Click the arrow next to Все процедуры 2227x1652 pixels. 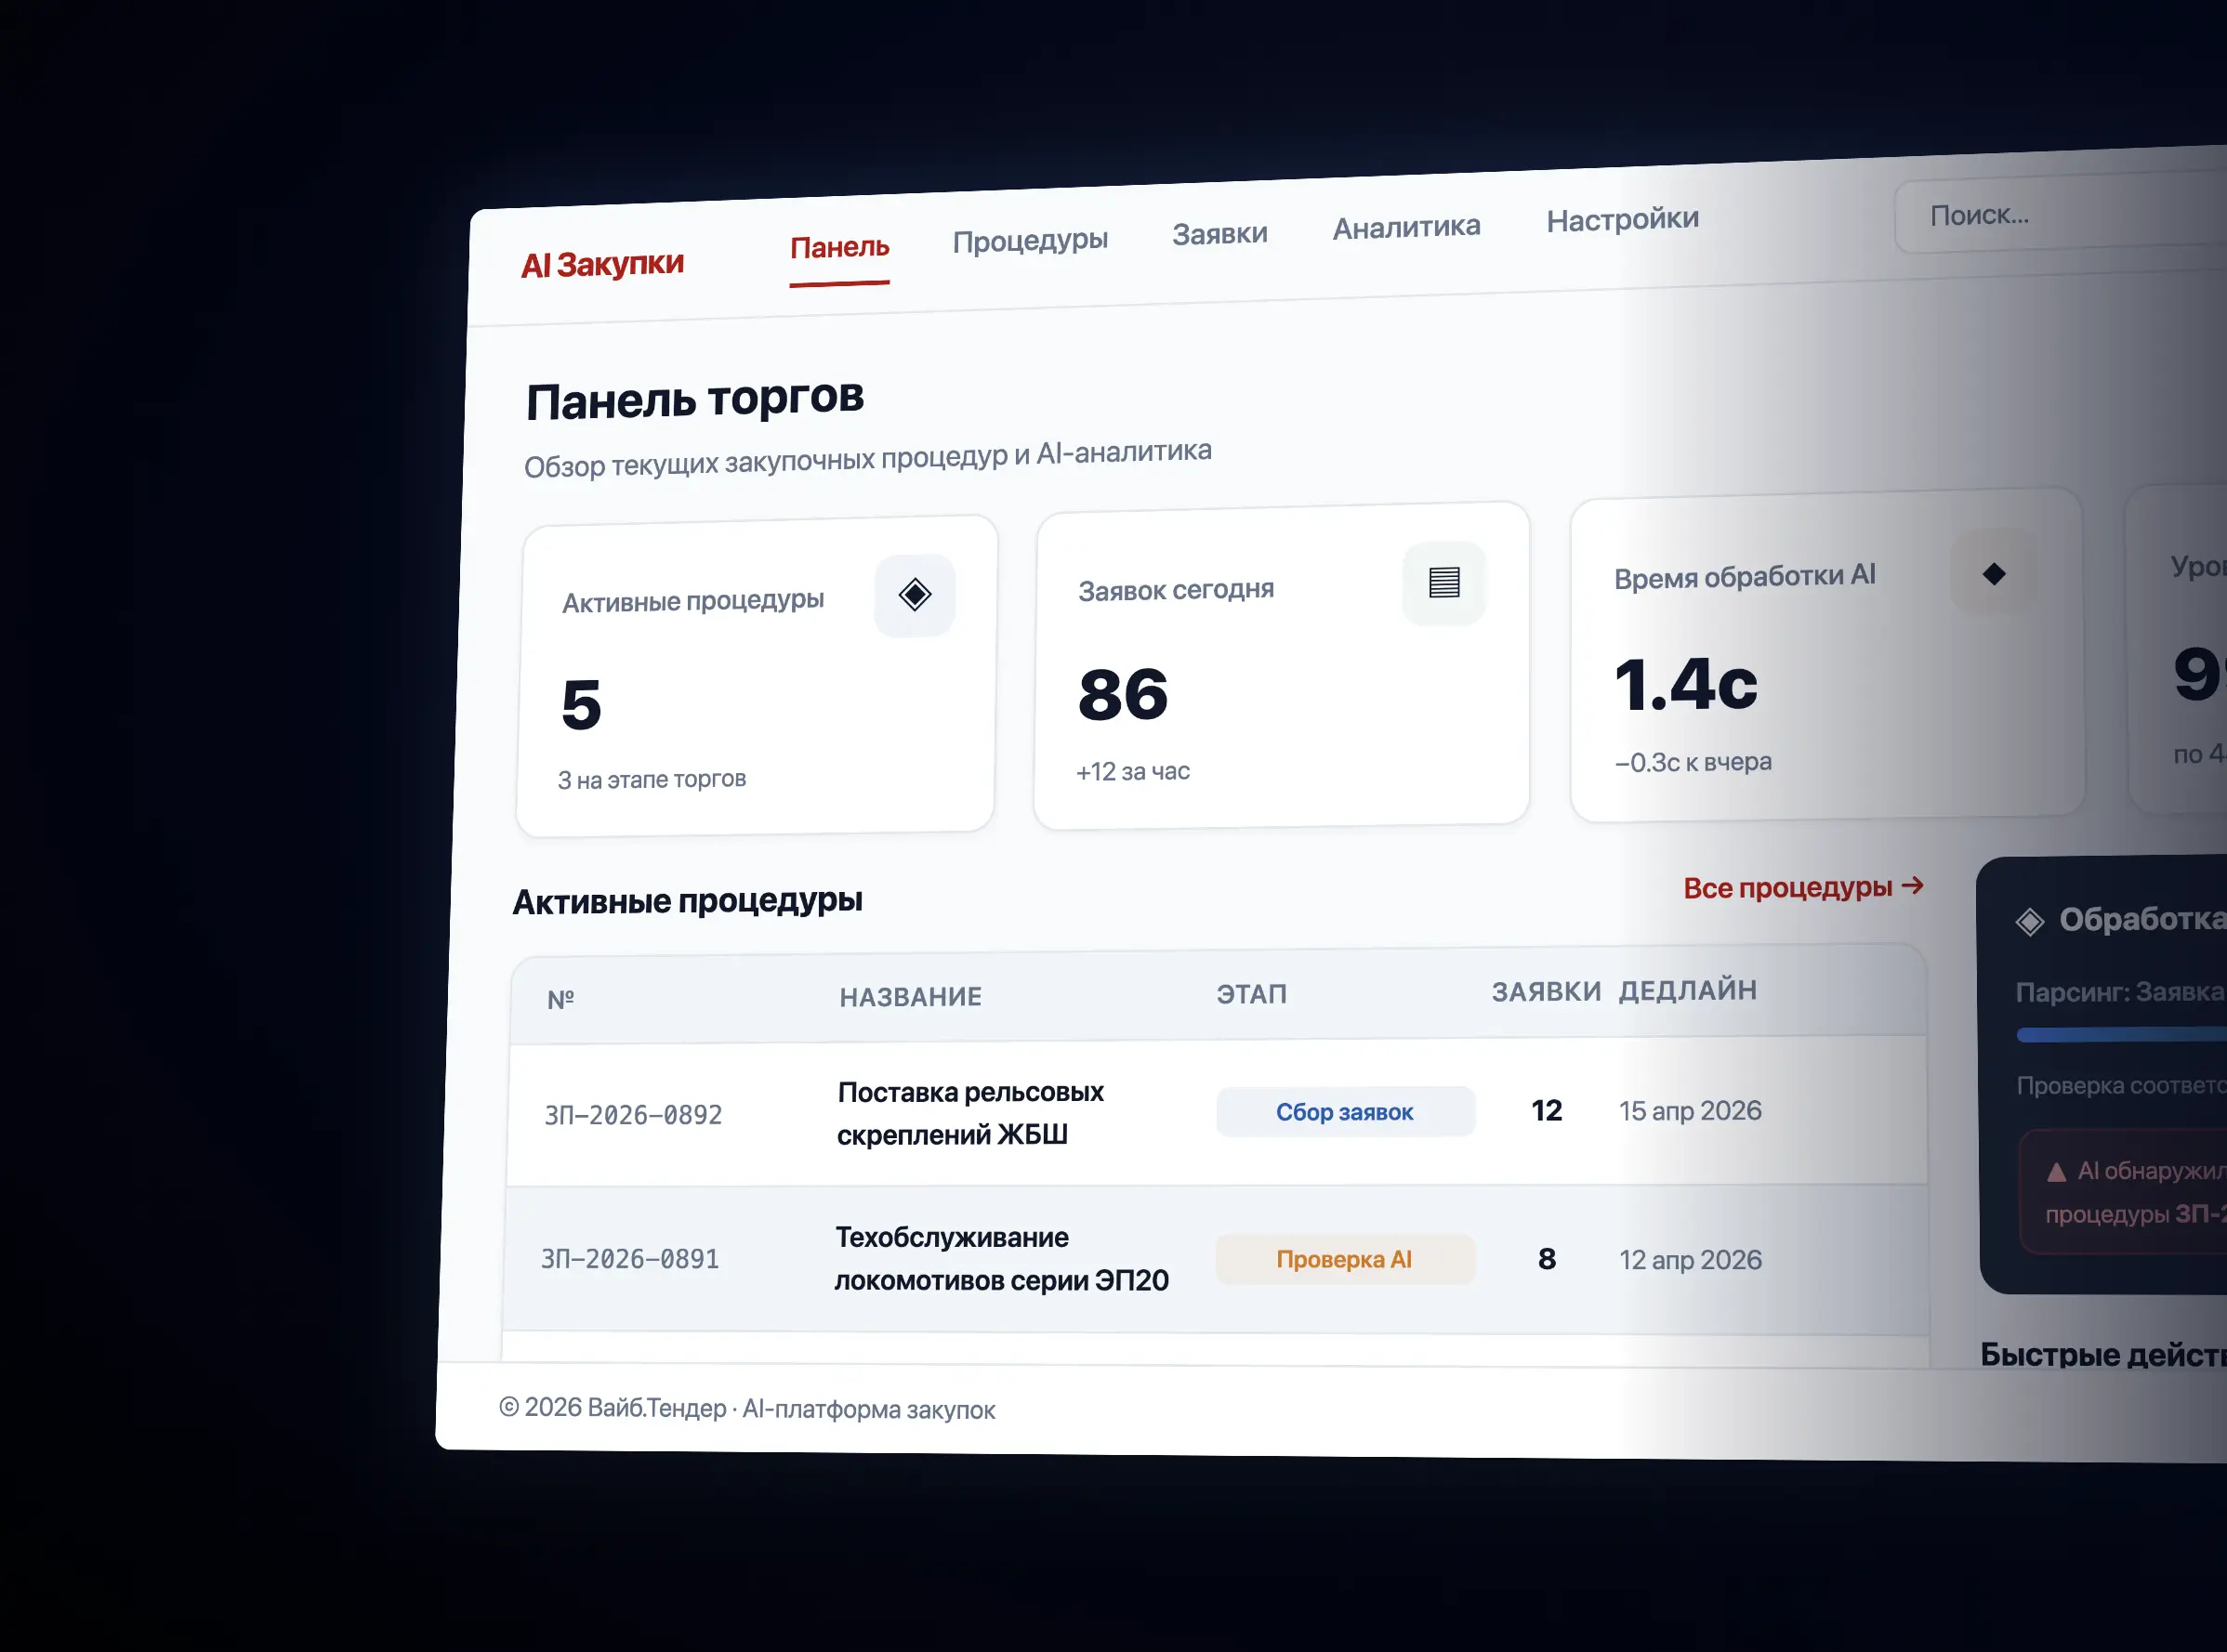(x=1912, y=885)
